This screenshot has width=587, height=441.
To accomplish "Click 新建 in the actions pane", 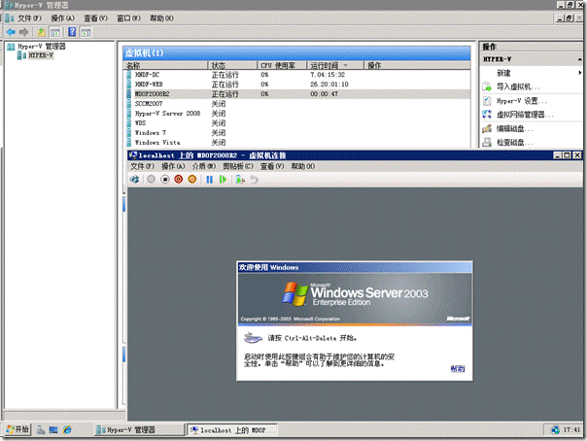I will (503, 73).
